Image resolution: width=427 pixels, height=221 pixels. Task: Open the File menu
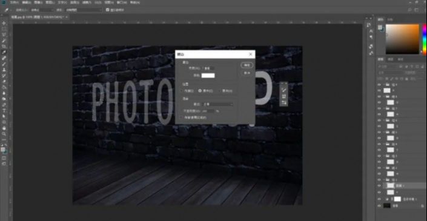(x=15, y=2)
